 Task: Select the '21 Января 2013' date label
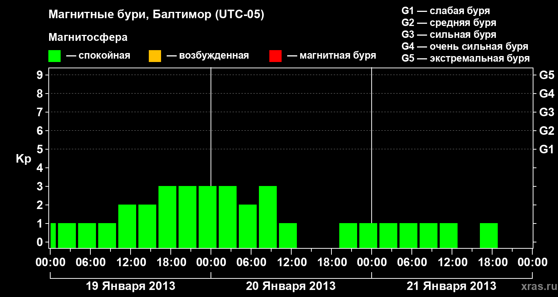point(451,286)
